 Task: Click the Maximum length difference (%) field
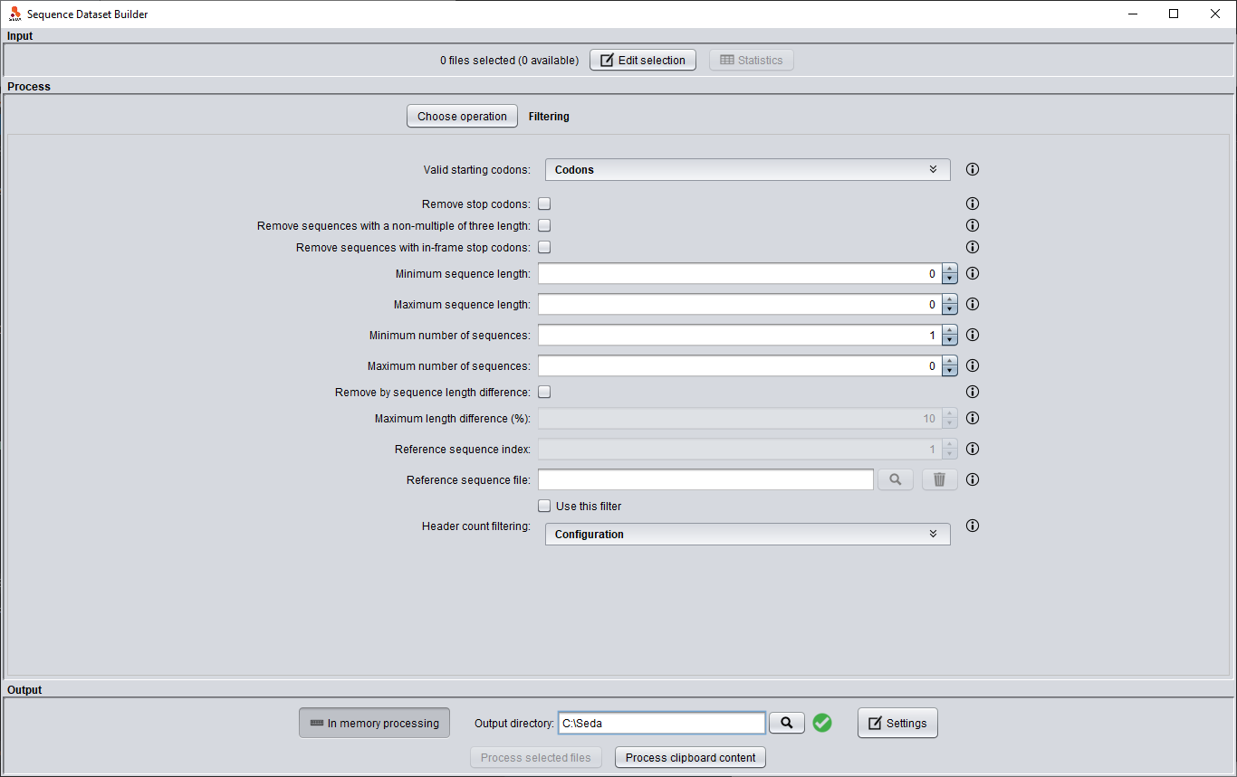point(740,418)
